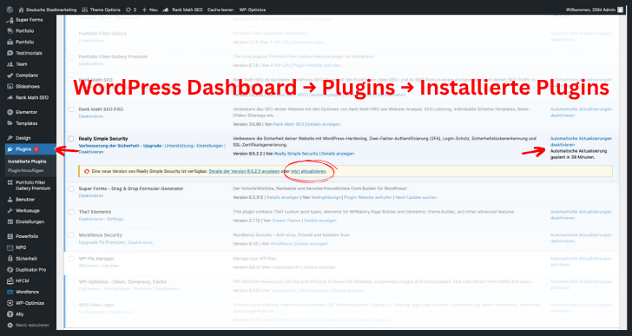Click the Rank Math SEO sidebar icon

(x=10, y=97)
